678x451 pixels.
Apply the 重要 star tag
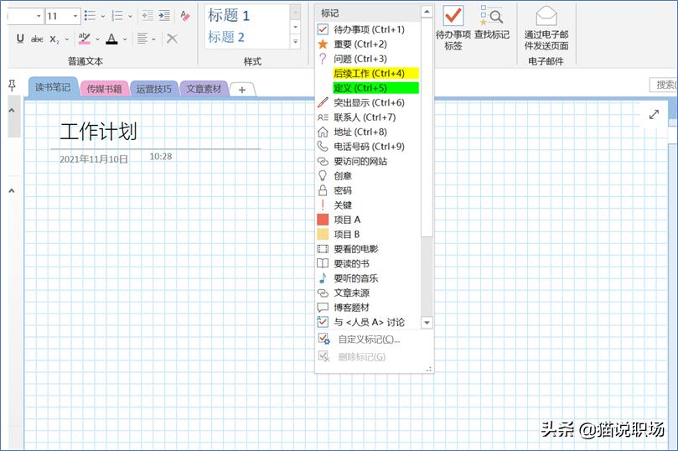(x=368, y=44)
